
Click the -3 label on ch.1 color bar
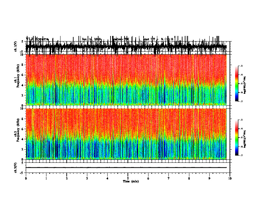pyautogui.click(x=241, y=66)
